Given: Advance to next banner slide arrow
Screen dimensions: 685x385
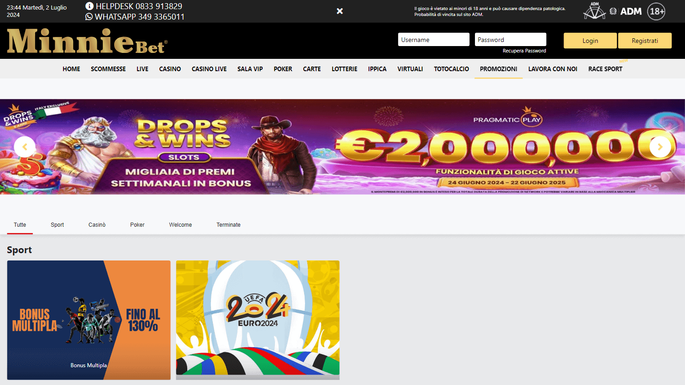Looking at the screenshot, I should (660, 147).
